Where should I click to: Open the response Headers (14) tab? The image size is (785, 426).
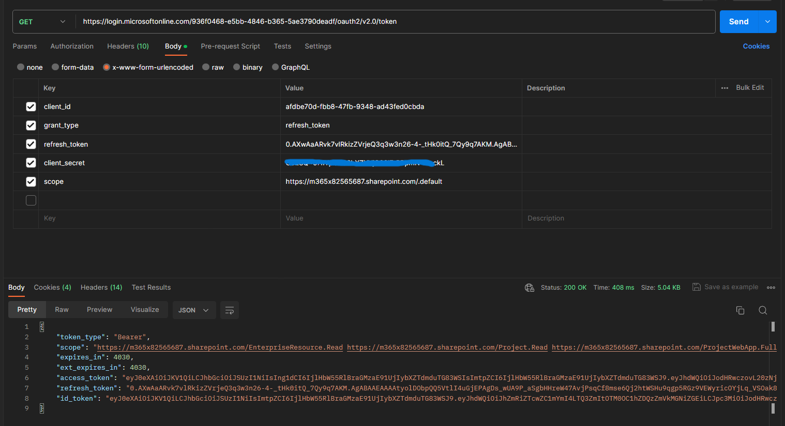point(101,287)
